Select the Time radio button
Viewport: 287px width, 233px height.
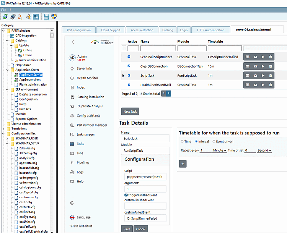(182, 141)
